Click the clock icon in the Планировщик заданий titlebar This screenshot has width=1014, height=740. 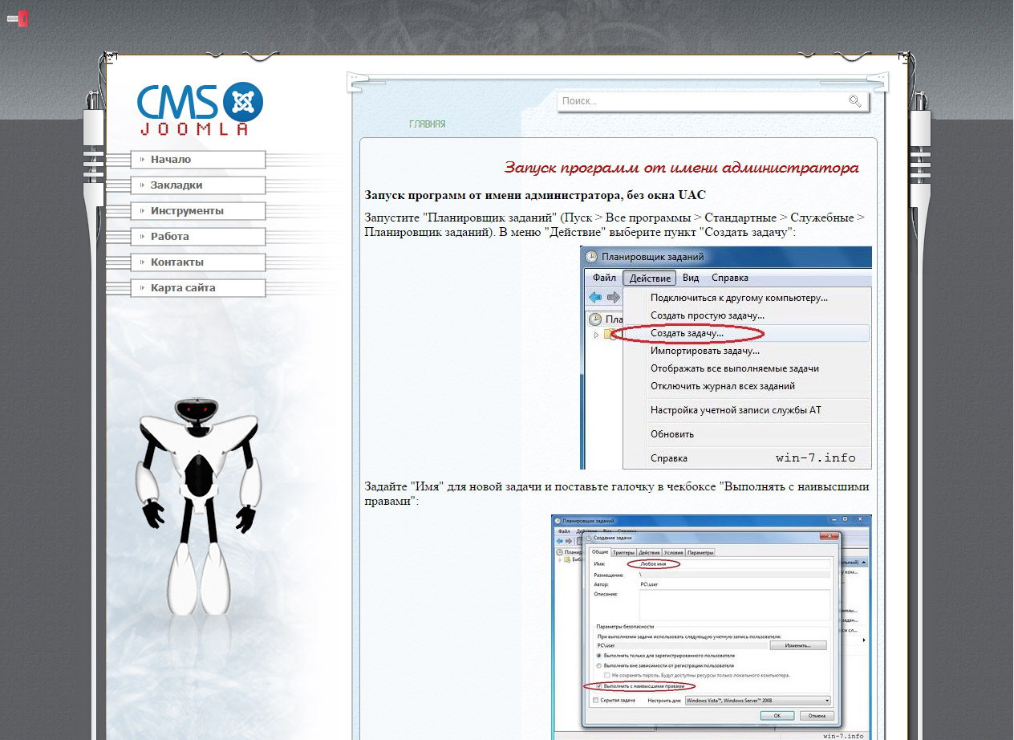(592, 257)
